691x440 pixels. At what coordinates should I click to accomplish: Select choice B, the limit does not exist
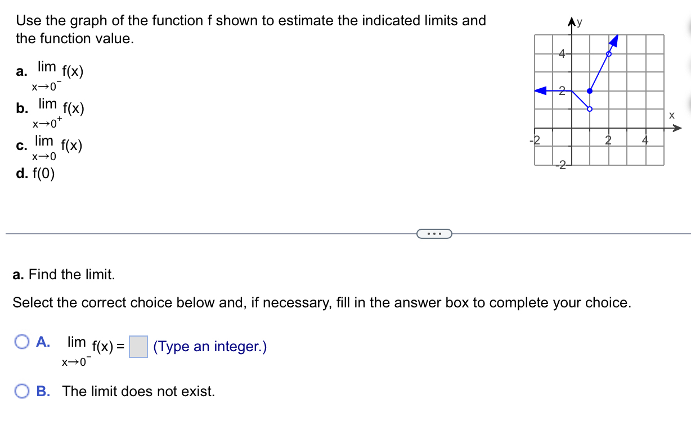22,391
